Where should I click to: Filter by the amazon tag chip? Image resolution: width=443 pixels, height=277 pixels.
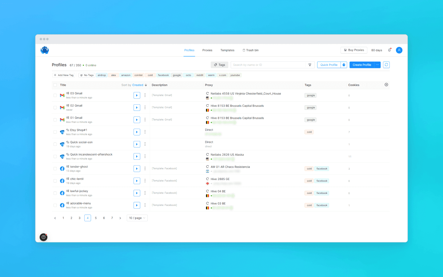(x=126, y=75)
